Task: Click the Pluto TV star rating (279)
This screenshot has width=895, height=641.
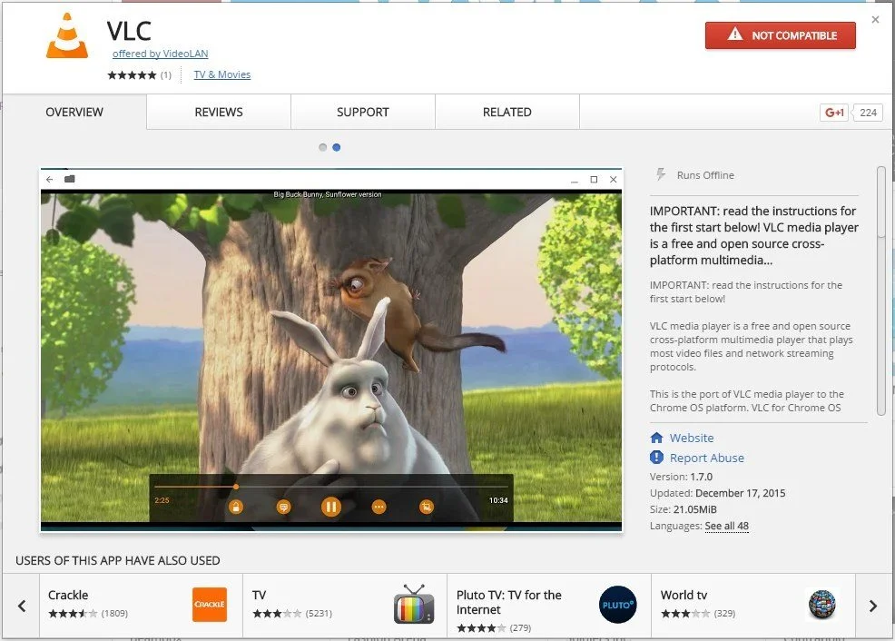Action: (x=494, y=628)
